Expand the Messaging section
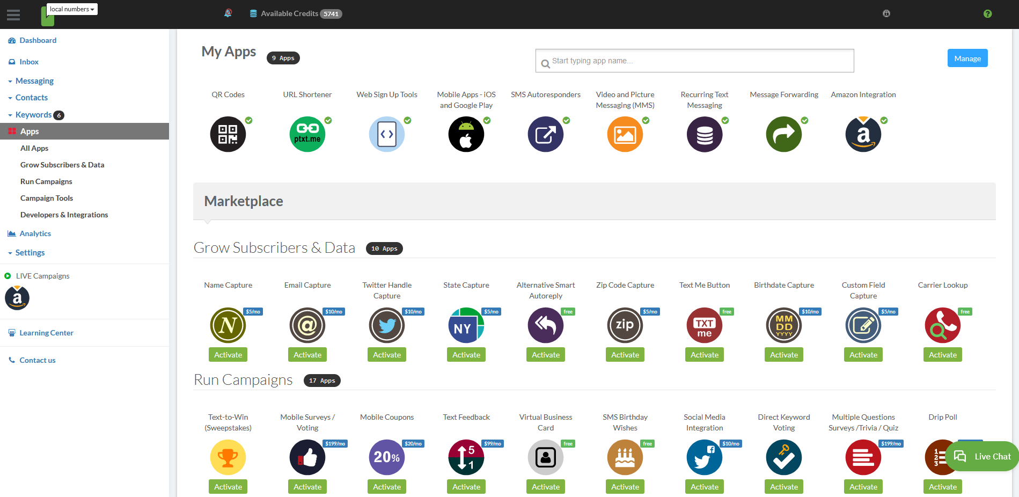Viewport: 1019px width, 497px height. click(x=34, y=81)
